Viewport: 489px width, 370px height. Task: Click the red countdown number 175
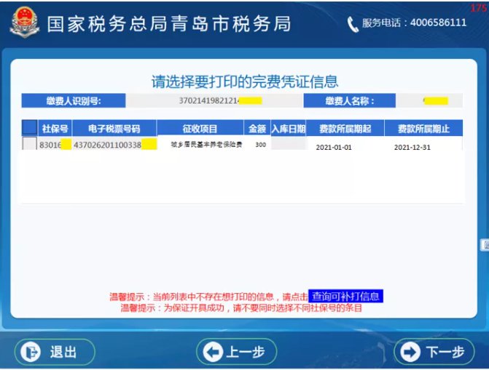point(479,8)
